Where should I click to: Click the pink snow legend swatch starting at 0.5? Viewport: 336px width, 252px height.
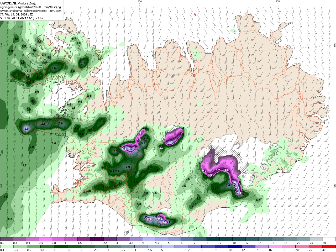pyautogui.click(x=45, y=239)
